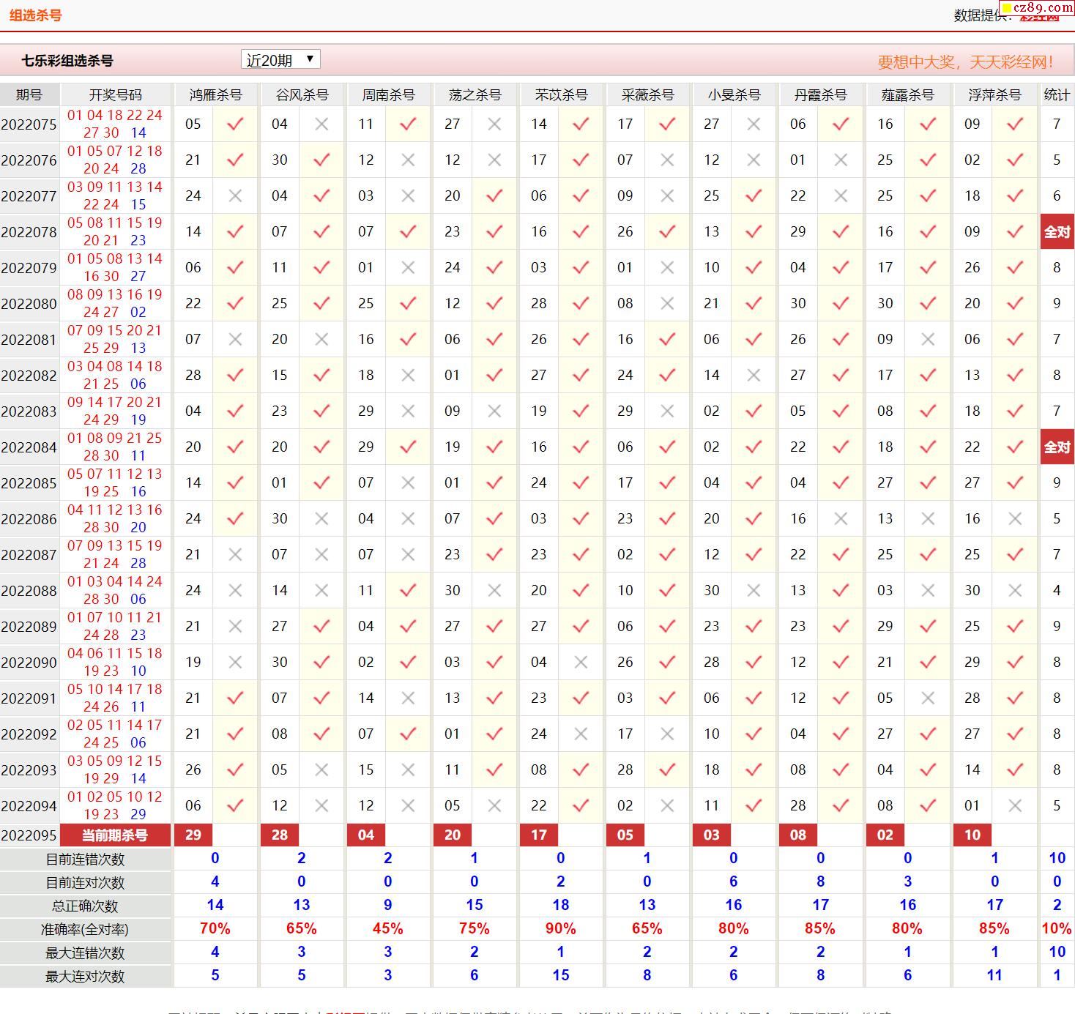Click the cross mark for 荡之杀号 in row 2022075

point(494,124)
